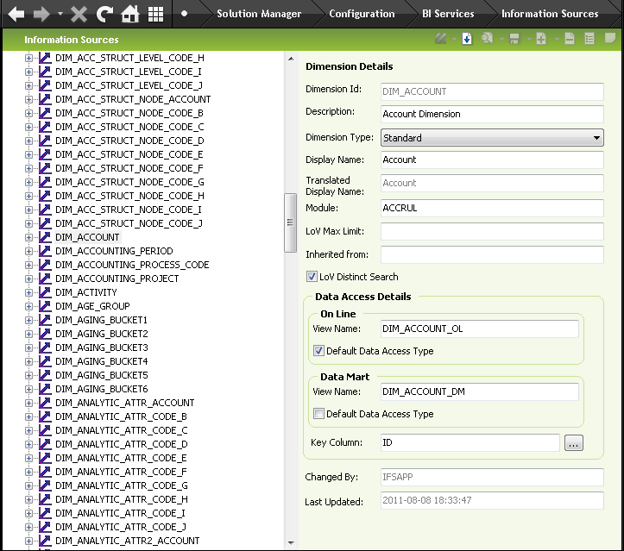The width and height of the screenshot is (624, 551).
Task: Open the Solution Manager breadcrumb
Action: point(258,14)
